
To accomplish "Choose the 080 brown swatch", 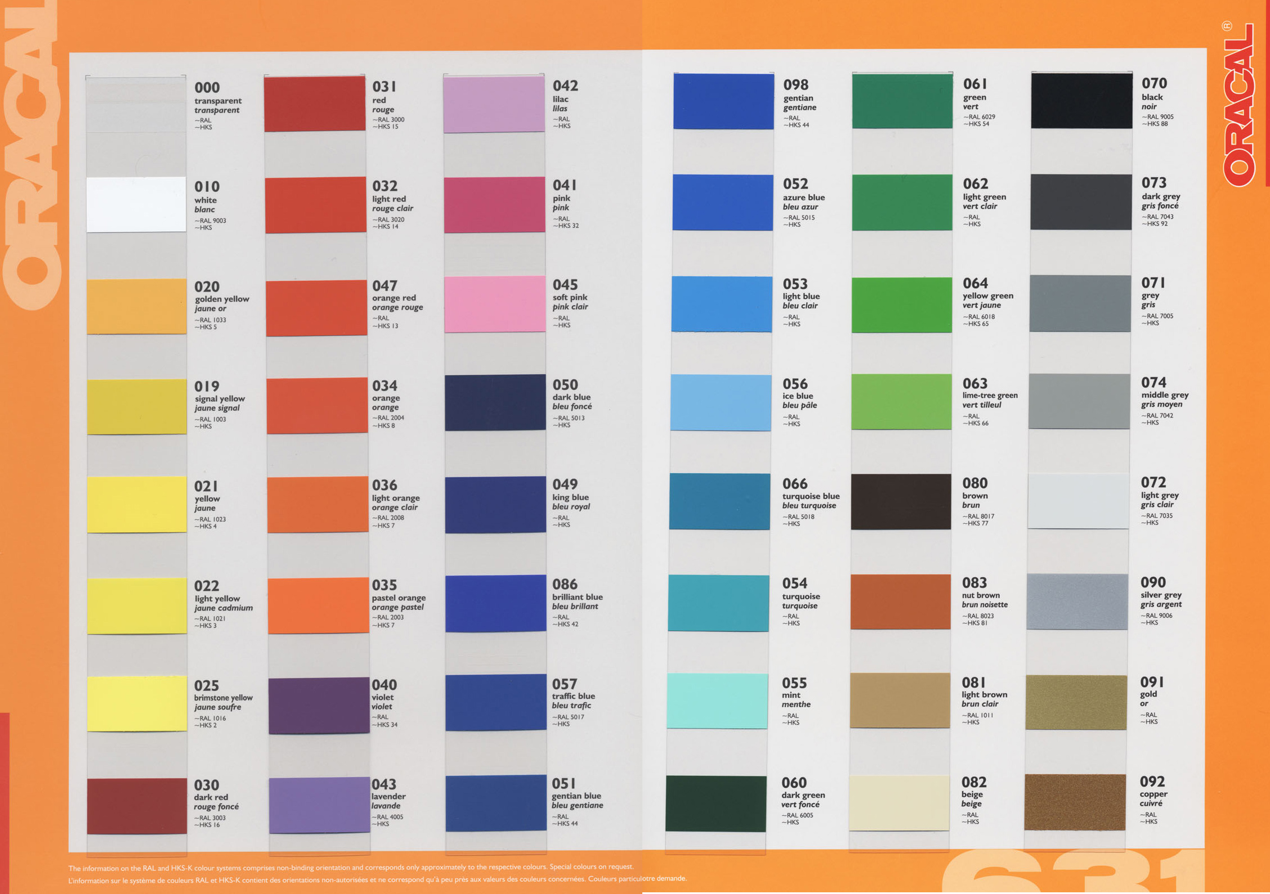I will coord(901,501).
